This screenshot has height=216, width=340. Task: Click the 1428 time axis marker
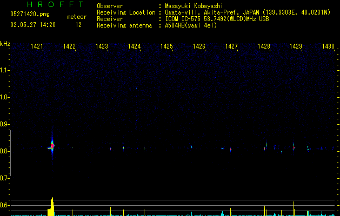(264, 46)
